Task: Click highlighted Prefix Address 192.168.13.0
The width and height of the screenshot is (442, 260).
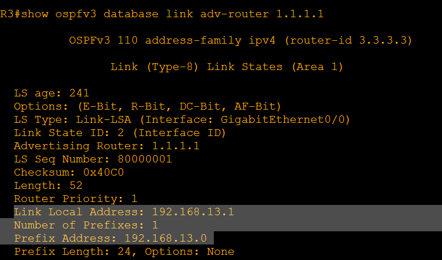Action: coord(110,238)
